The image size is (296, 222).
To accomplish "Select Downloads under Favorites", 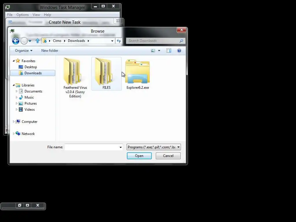I will (33, 73).
